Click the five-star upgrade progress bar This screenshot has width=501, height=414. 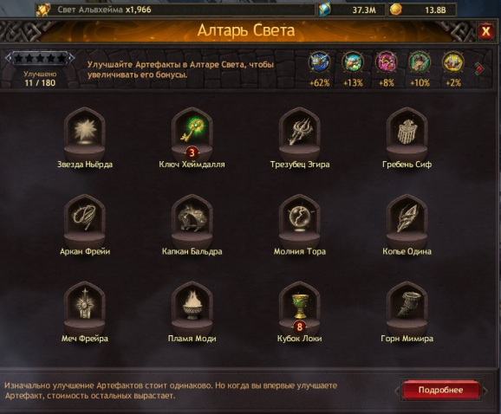[x=40, y=58]
